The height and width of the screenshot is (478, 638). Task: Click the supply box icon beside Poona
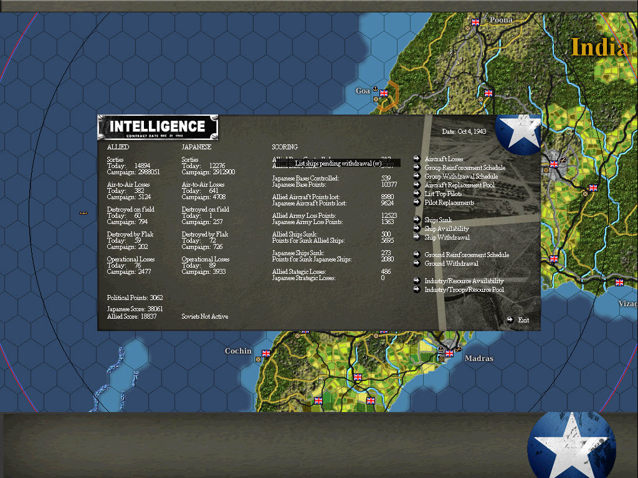(x=467, y=29)
